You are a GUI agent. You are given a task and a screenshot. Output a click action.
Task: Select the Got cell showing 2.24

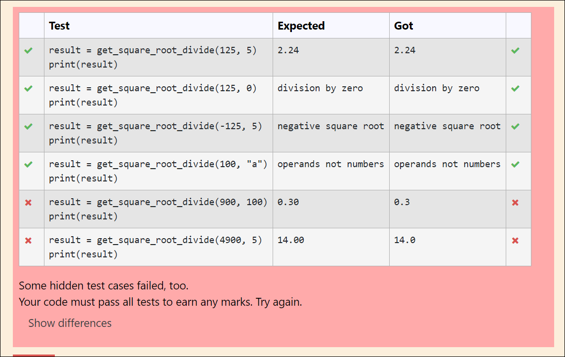click(403, 50)
